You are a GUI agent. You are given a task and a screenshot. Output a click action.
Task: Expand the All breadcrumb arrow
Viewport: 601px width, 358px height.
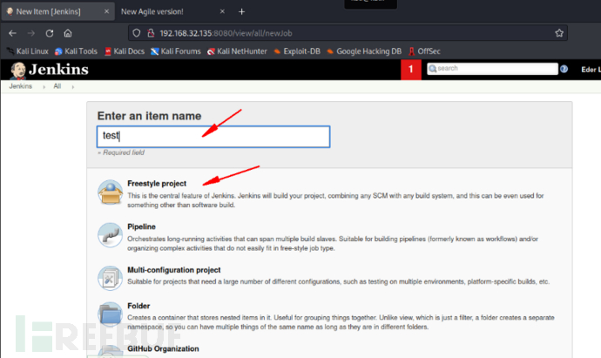point(73,87)
